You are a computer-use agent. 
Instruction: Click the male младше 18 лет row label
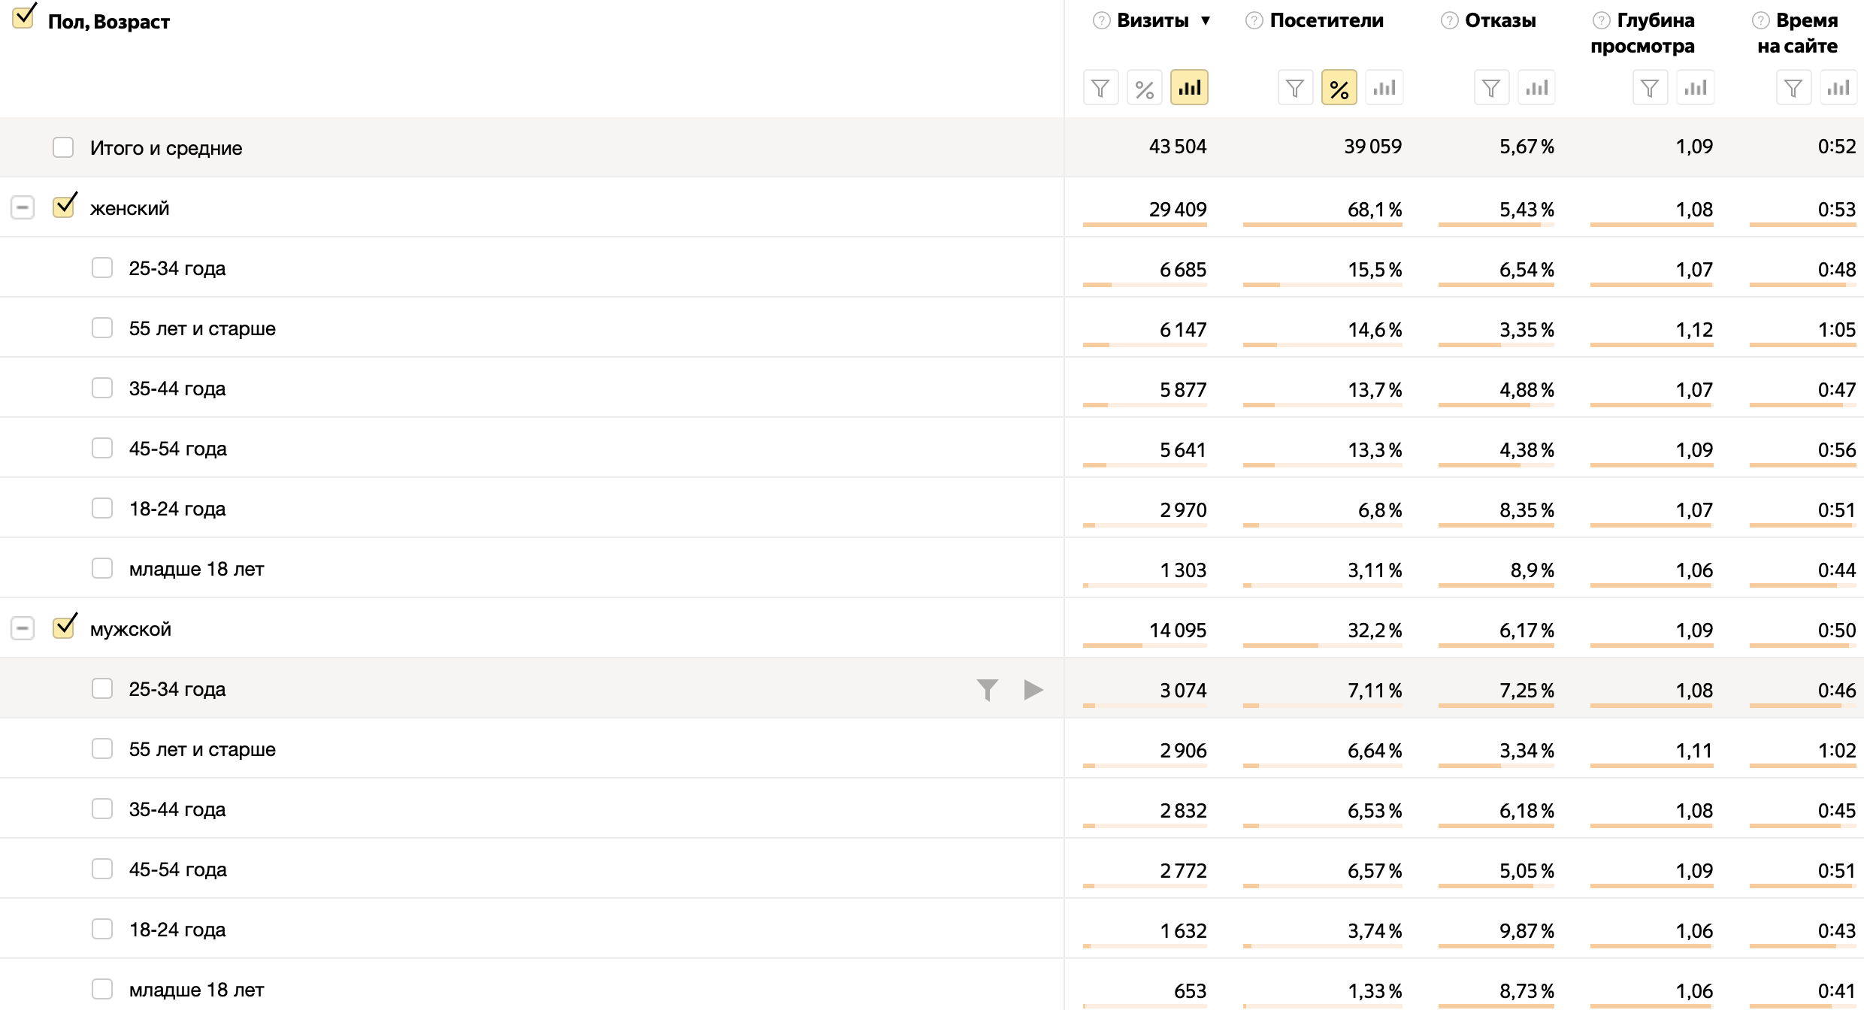click(196, 990)
